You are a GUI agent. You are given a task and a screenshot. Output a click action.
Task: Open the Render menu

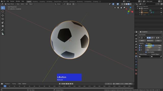(12, 1)
